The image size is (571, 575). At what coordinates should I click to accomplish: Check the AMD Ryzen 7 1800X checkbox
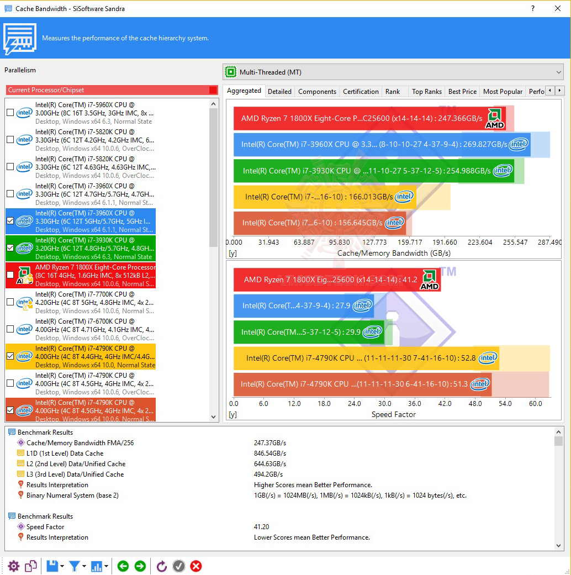[x=10, y=275]
